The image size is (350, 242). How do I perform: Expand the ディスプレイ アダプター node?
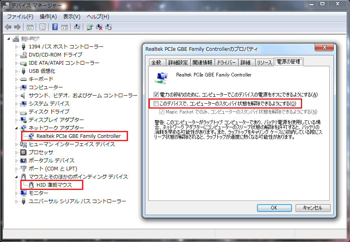click(x=16, y=120)
